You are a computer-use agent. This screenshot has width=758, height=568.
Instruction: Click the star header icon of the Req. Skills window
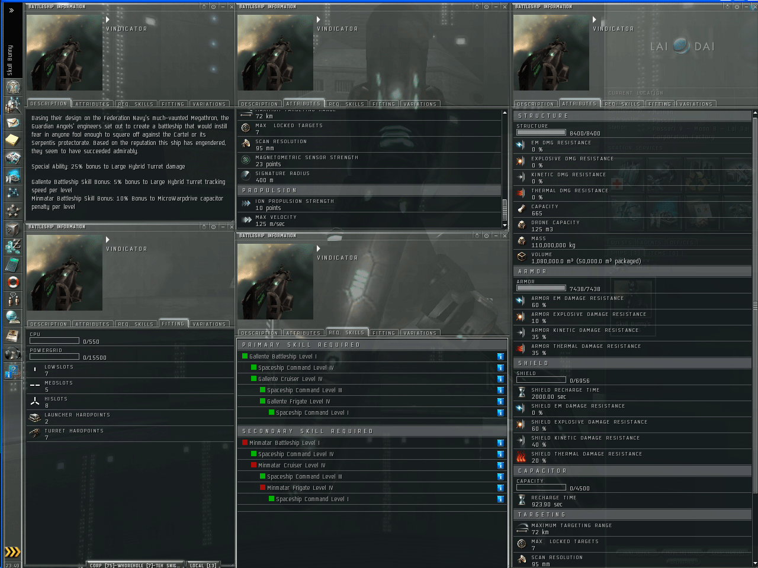pyautogui.click(x=477, y=235)
